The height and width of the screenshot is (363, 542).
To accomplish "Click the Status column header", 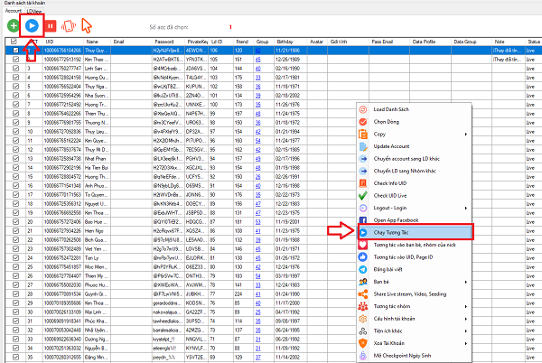I will click(x=534, y=42).
